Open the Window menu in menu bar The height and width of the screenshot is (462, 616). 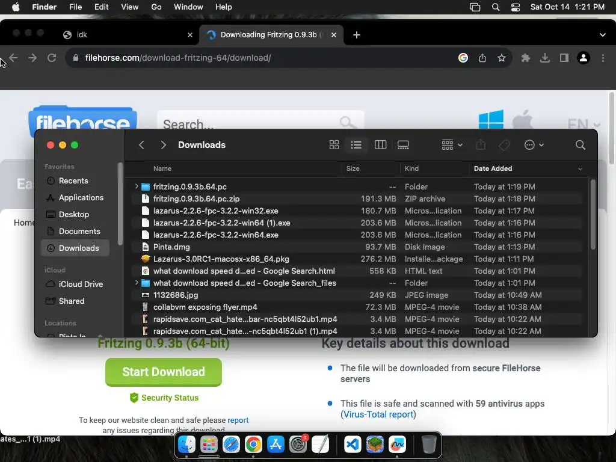tap(188, 7)
